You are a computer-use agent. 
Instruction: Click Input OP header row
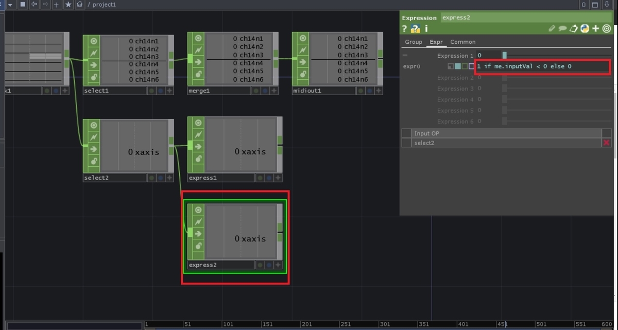pos(506,133)
